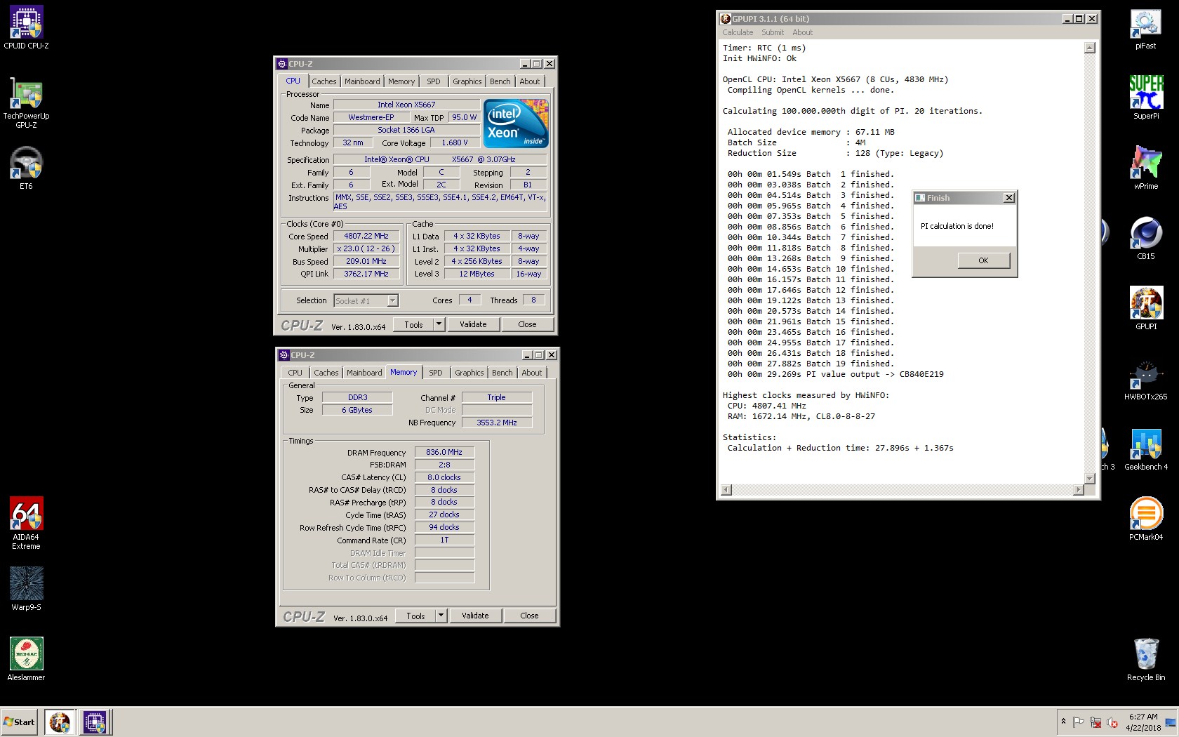The height and width of the screenshot is (737, 1179).
Task: Open SPD tab in top CPU-Z window
Action: (x=434, y=81)
